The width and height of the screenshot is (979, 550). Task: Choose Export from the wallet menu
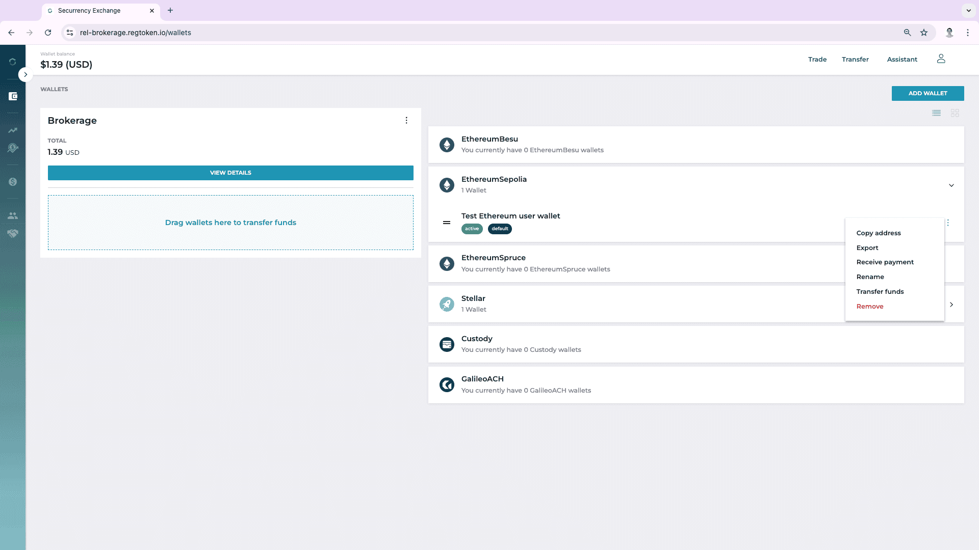coord(867,248)
